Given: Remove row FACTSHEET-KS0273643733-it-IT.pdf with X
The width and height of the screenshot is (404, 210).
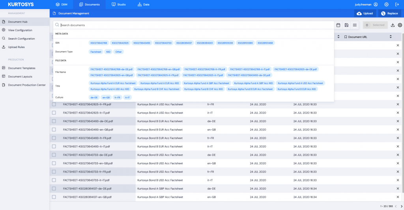Looking at the screenshot, I should (398, 180).
